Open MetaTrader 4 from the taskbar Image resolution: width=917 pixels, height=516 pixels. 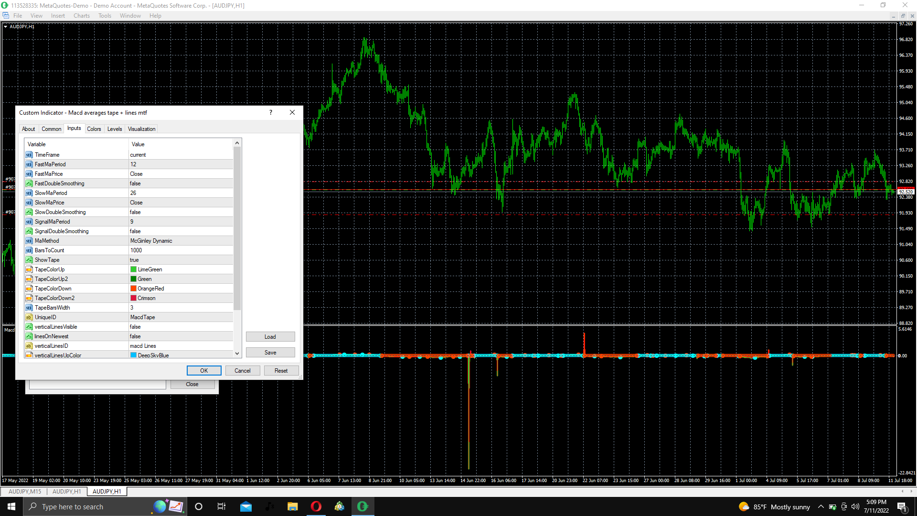tap(363, 506)
